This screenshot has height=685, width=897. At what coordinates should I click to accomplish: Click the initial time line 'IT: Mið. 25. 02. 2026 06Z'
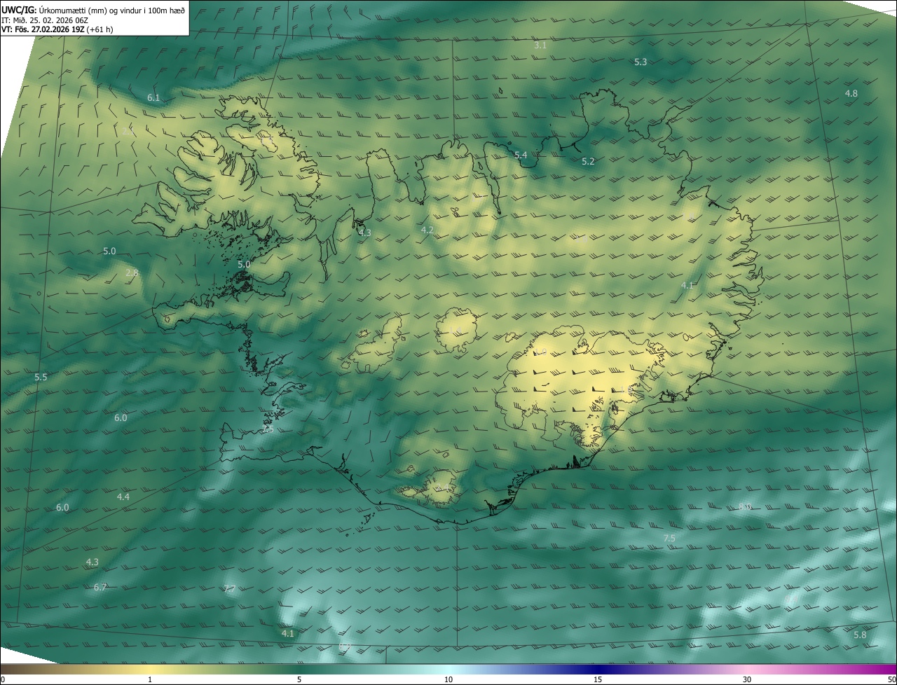click(x=44, y=20)
